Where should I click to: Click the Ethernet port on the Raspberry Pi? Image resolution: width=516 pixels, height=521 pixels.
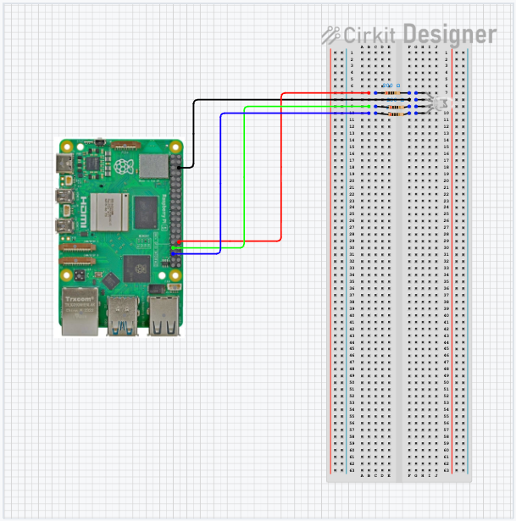tap(80, 312)
